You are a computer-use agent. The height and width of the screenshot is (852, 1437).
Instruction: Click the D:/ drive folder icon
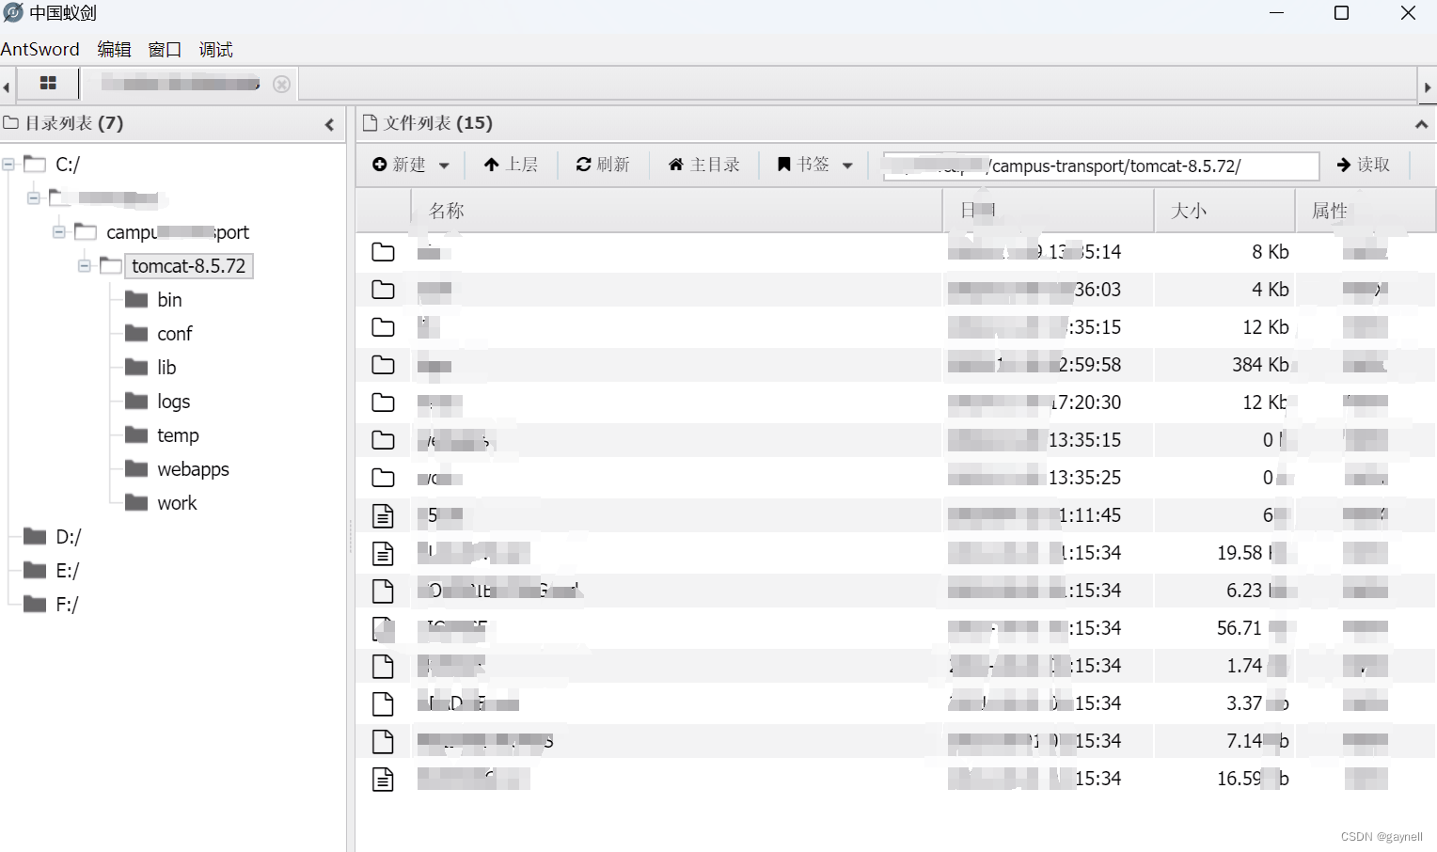pyautogui.click(x=35, y=536)
